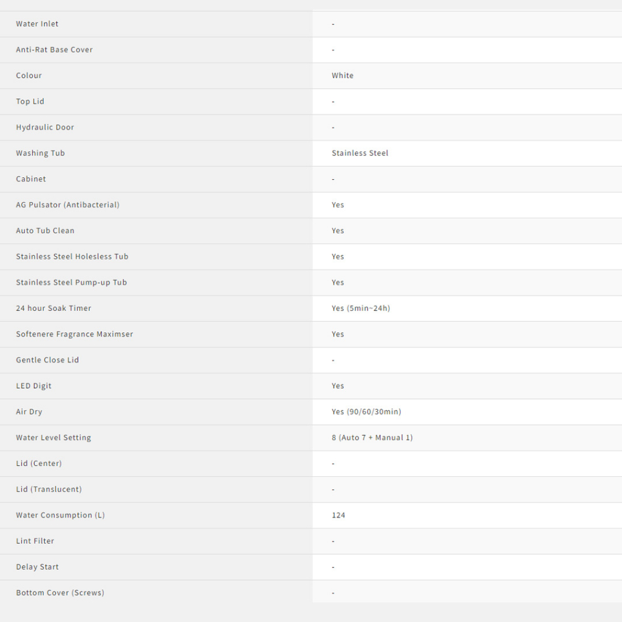Click the Water Consumption (L) label

[60, 515]
